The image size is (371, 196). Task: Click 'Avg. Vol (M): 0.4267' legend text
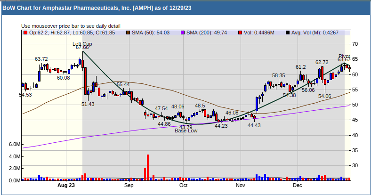pos(315,33)
